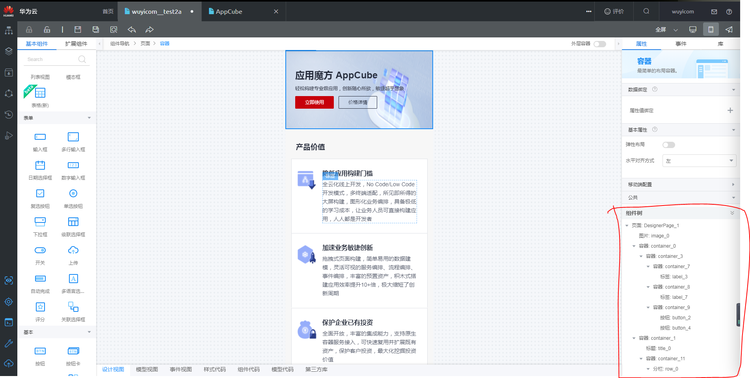The height and width of the screenshot is (378, 750).
Task: Click the cloud upload sidebar icon
Action: [x=9, y=363]
